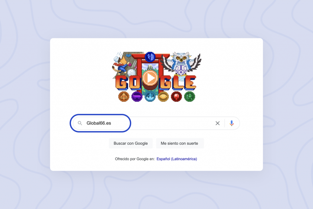
Task: Click the dark blue climbing medallion atop gate
Action: pyautogui.click(x=150, y=57)
